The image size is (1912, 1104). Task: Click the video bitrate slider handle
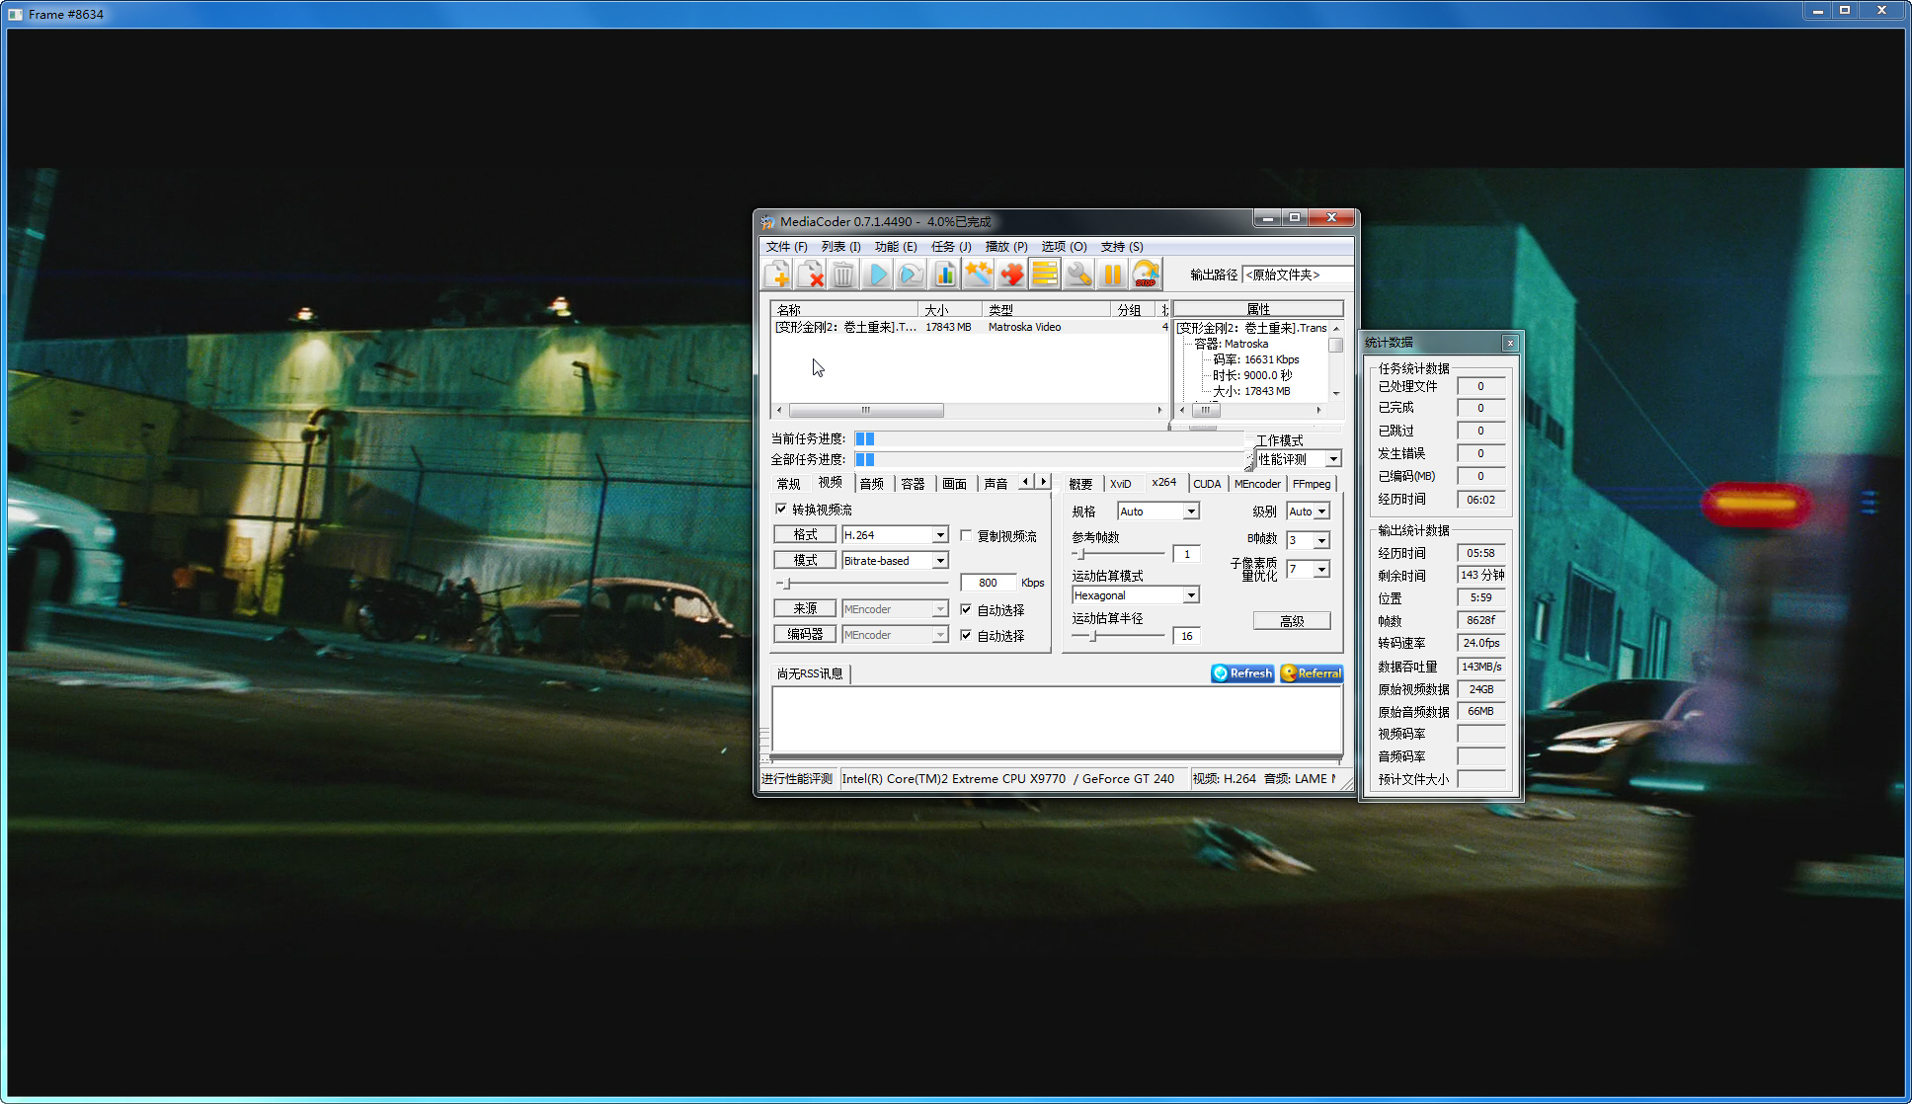(787, 584)
